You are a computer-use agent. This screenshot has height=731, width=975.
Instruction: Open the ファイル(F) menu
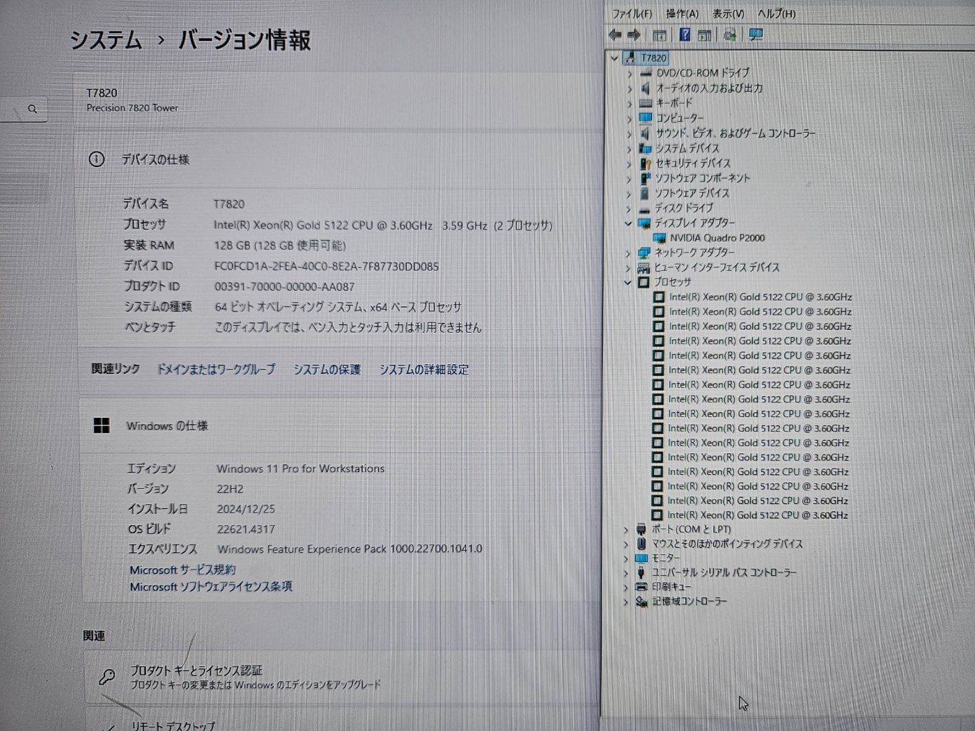coord(632,14)
